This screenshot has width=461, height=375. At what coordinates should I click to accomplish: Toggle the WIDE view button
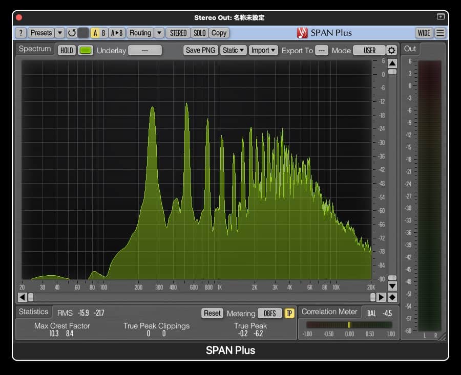tap(424, 33)
